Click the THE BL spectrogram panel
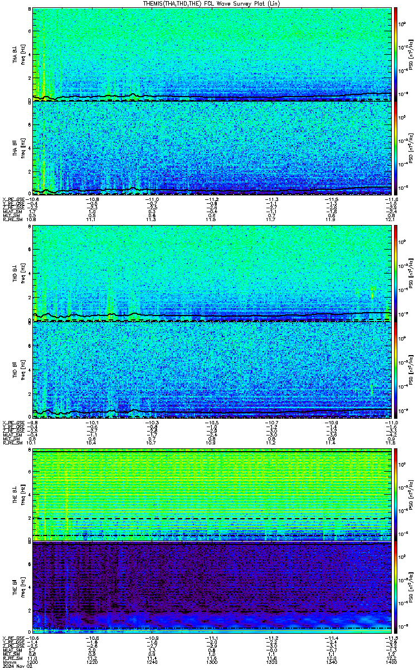This screenshot has width=418, height=670. pyautogui.click(x=212, y=494)
